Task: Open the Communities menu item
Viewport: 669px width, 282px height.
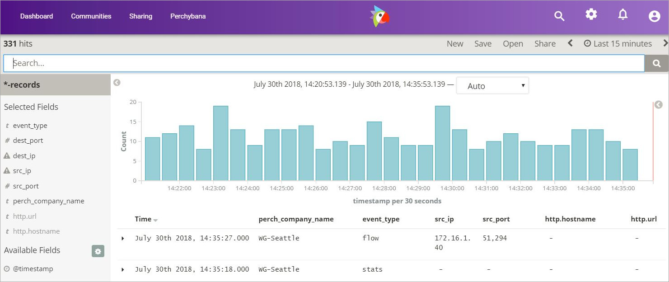Action: click(91, 16)
